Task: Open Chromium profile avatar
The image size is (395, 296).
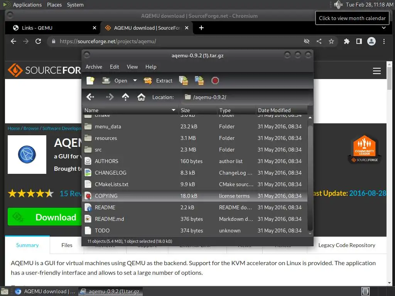Action: (x=371, y=41)
